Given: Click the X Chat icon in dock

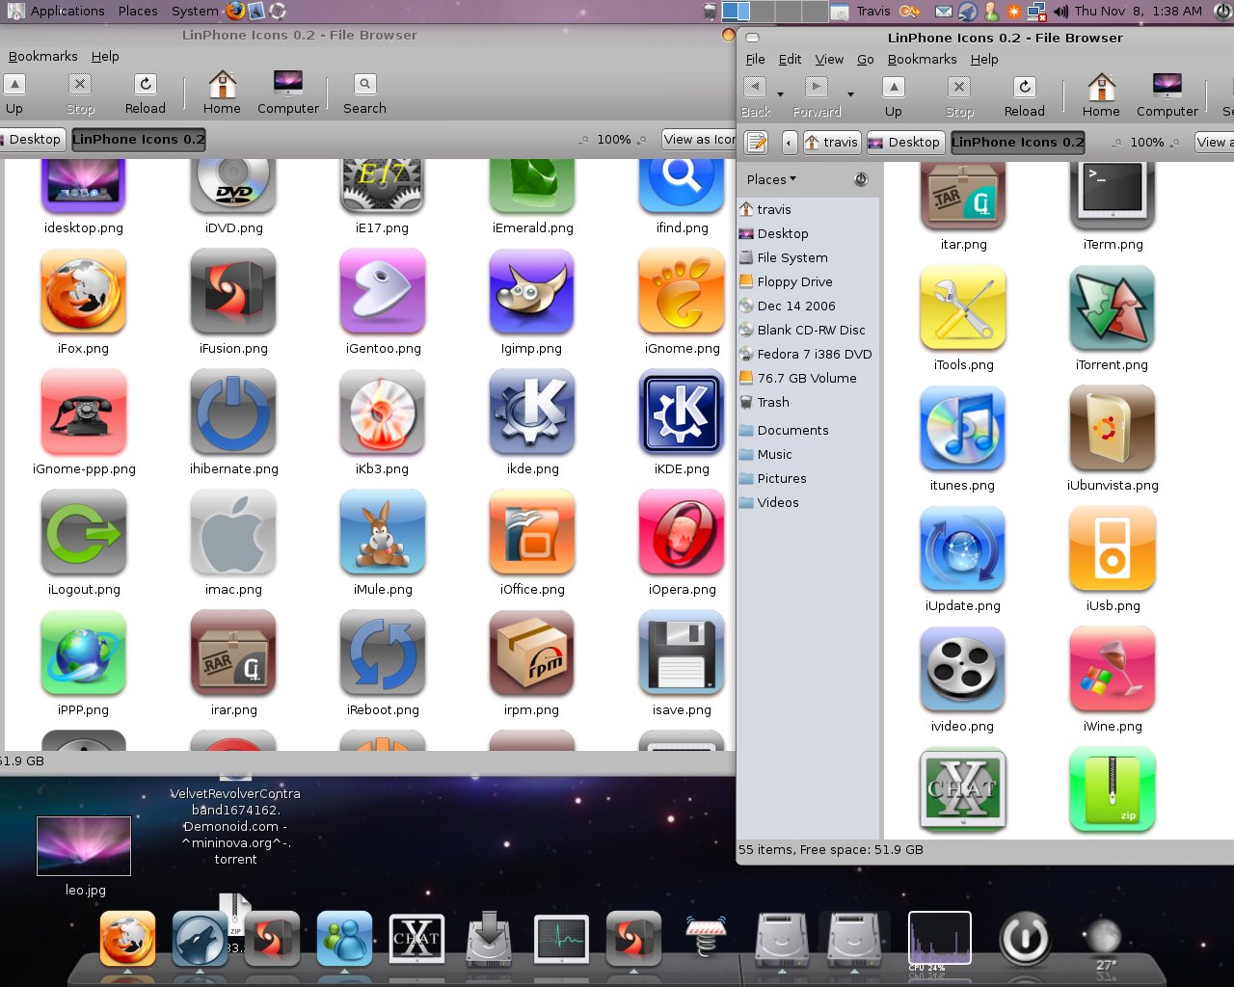Looking at the screenshot, I should (416, 939).
